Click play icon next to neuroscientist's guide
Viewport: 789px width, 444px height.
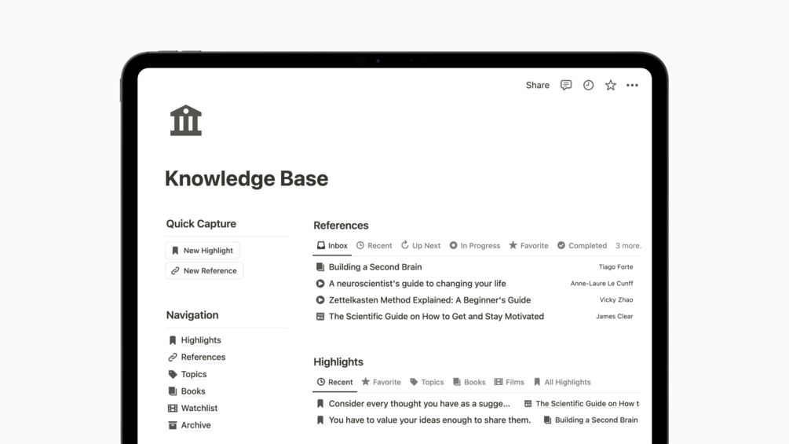pyautogui.click(x=320, y=284)
